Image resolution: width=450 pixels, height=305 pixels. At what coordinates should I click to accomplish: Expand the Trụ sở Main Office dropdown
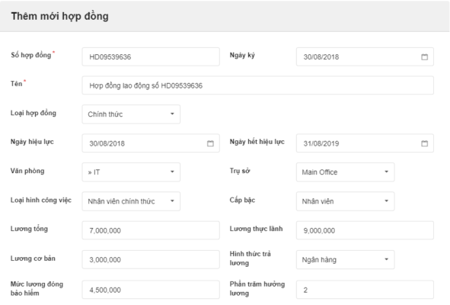click(x=345, y=172)
